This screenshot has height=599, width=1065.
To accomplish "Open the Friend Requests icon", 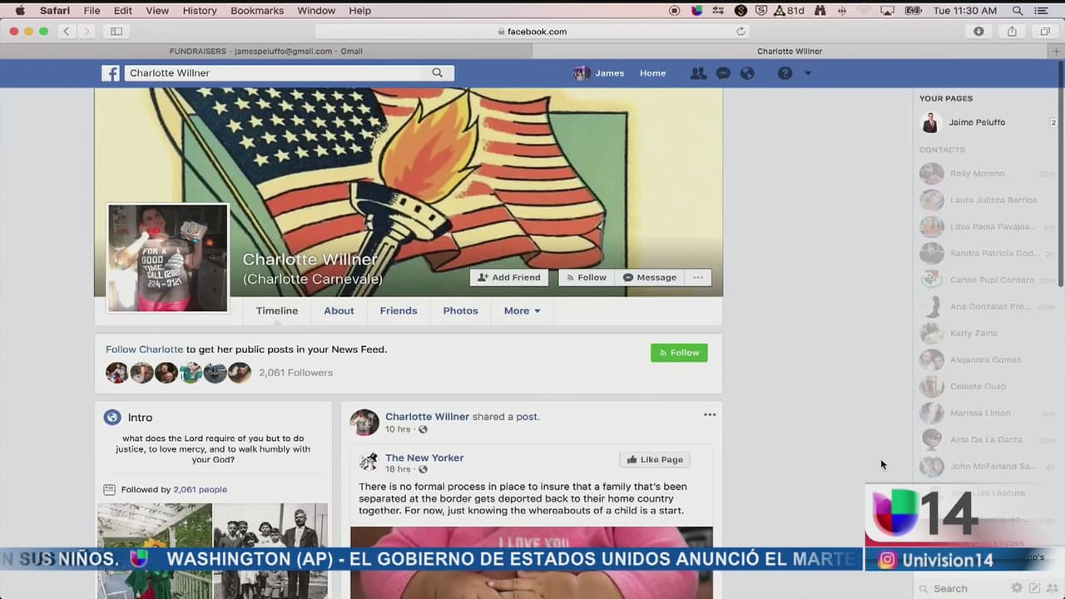I will click(698, 73).
